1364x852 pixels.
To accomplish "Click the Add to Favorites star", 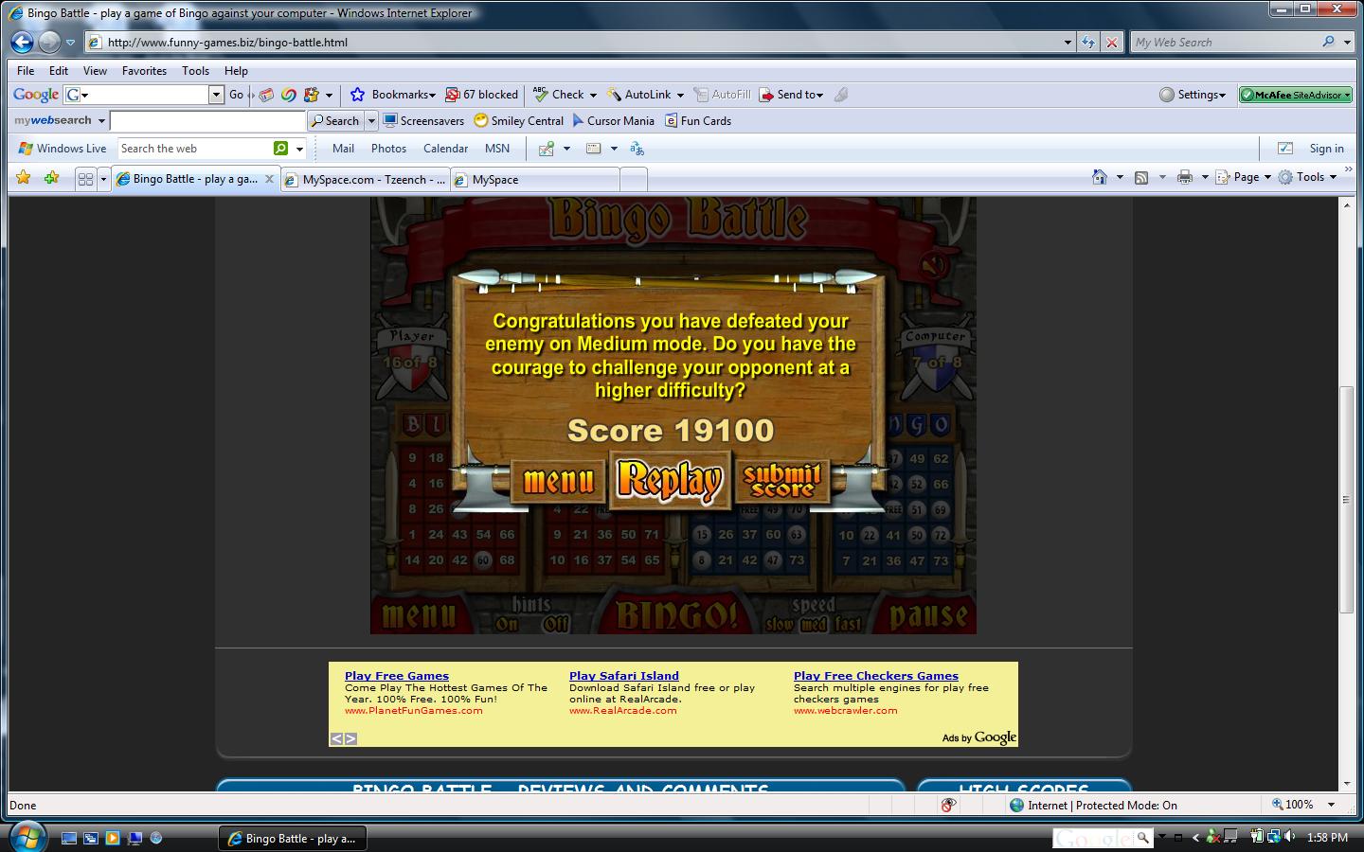I will click(22, 177).
